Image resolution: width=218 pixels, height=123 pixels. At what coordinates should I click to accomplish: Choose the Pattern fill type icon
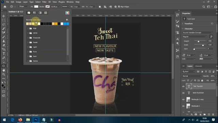click(x=46, y=13)
